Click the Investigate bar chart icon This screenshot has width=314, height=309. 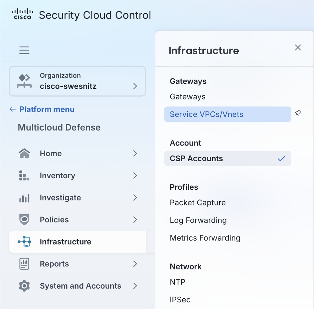point(24,198)
